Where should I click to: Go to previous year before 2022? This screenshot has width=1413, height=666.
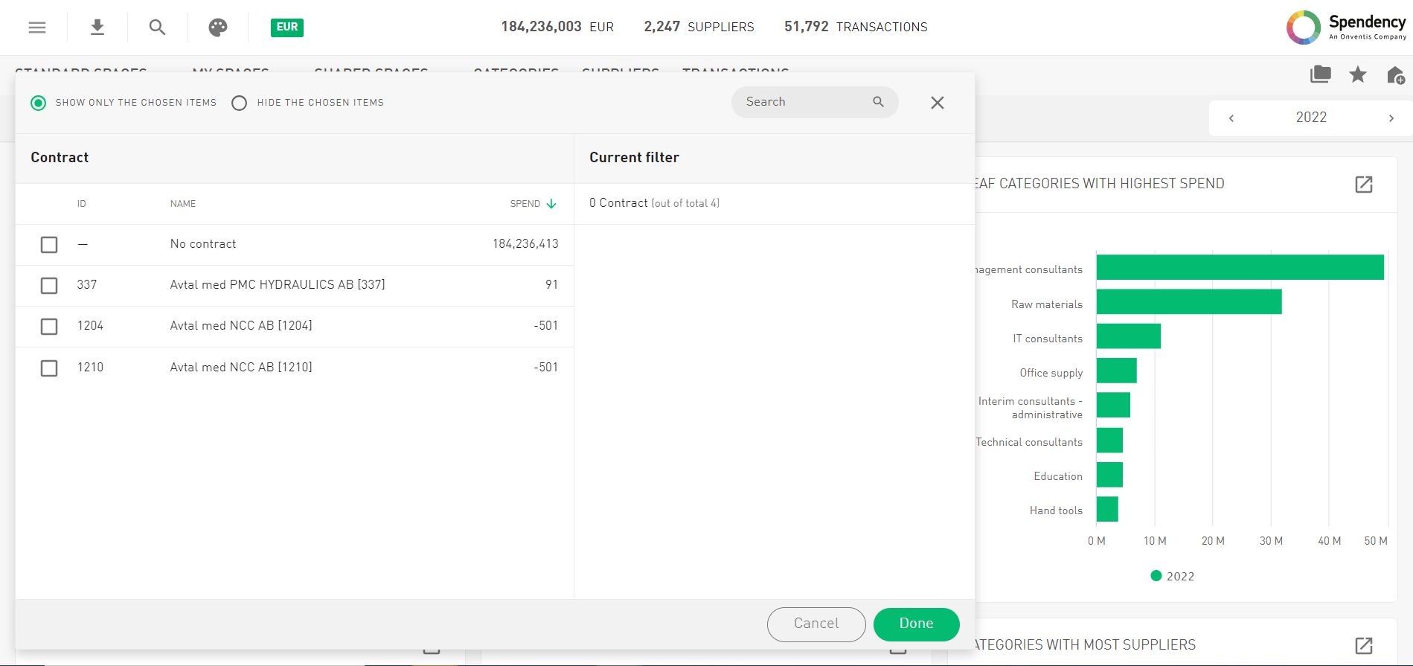[x=1231, y=118]
